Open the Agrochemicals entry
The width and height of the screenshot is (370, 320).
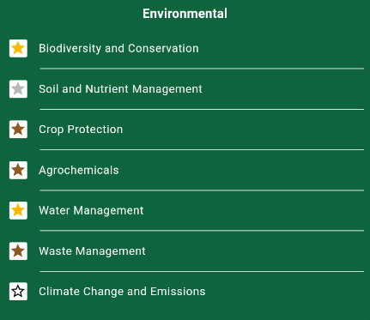coord(79,171)
